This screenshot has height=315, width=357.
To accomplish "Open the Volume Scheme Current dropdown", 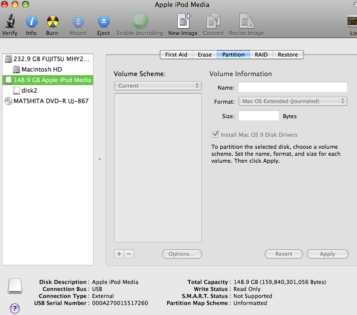I will point(158,86).
